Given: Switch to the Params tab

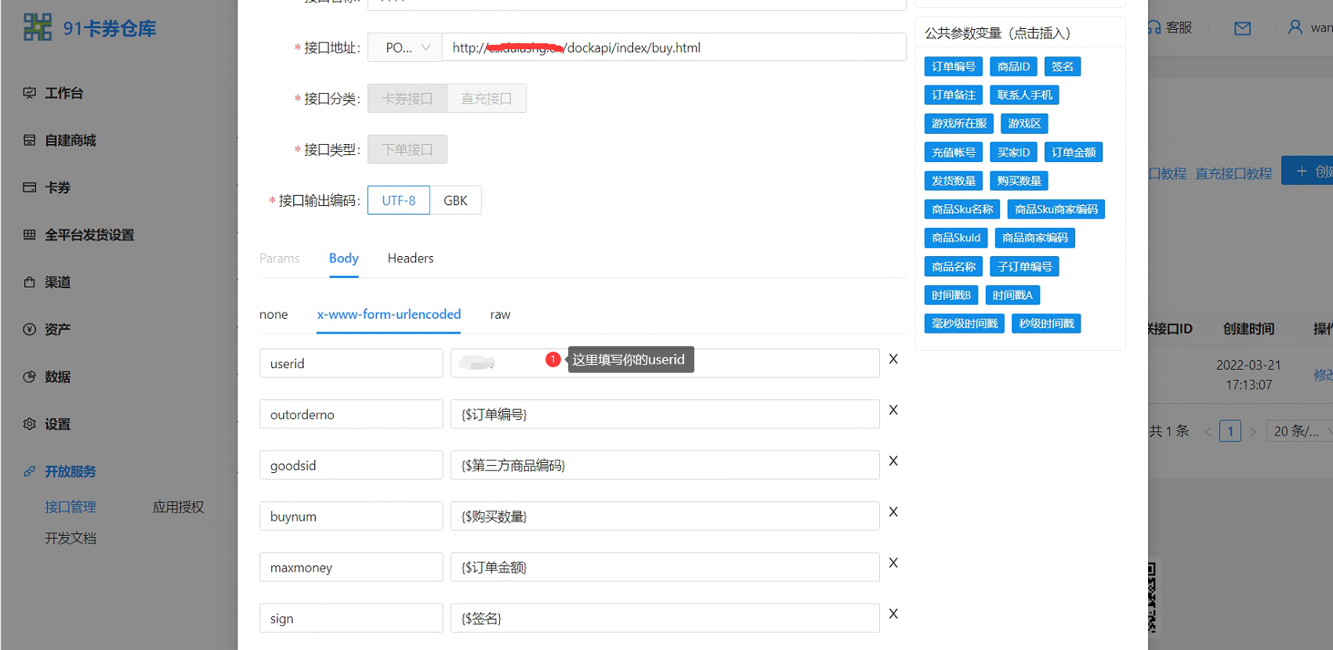Looking at the screenshot, I should tap(280, 258).
